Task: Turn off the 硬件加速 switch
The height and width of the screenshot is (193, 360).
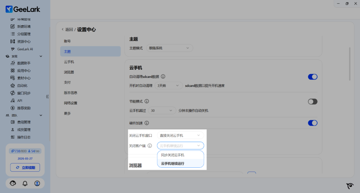Action: click(313, 123)
